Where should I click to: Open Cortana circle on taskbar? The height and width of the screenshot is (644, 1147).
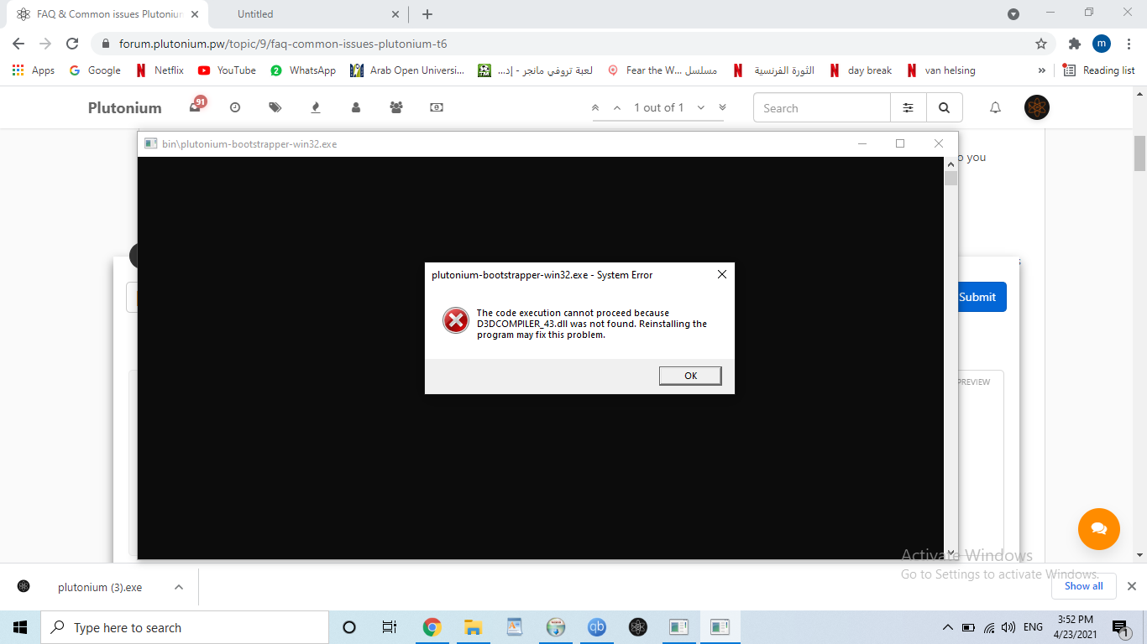[349, 627]
